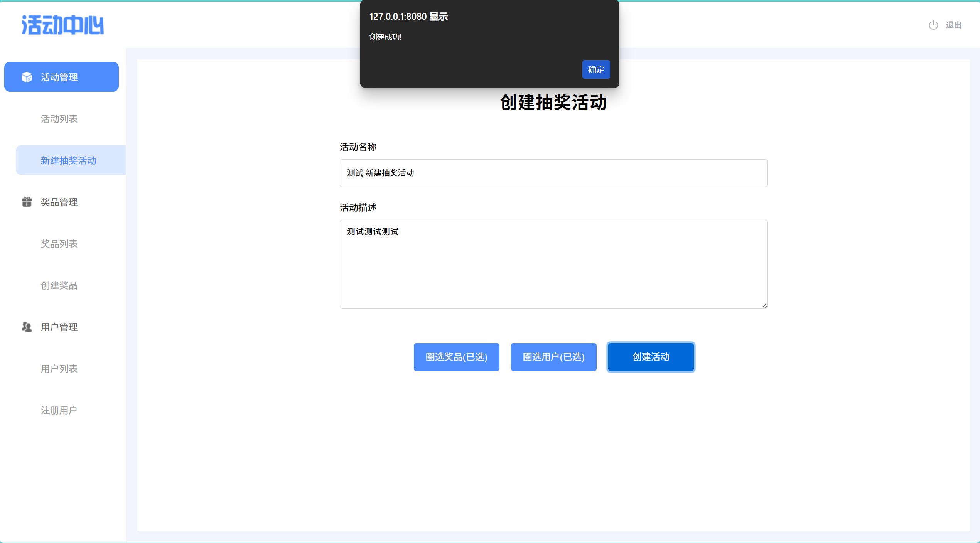Click the gift icon beside 奖品管理
The height and width of the screenshot is (543, 980).
click(x=27, y=202)
